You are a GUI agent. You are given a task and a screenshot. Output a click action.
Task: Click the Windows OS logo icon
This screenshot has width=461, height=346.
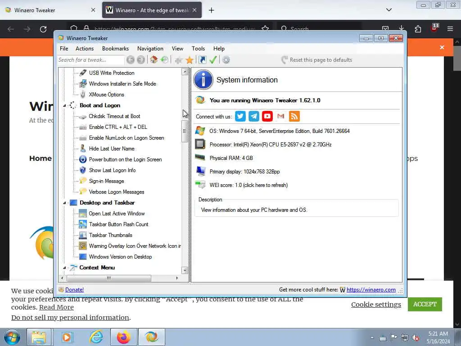(200, 131)
